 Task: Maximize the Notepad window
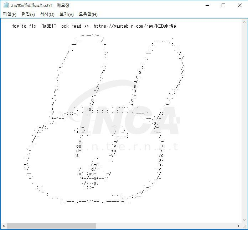[223, 5]
